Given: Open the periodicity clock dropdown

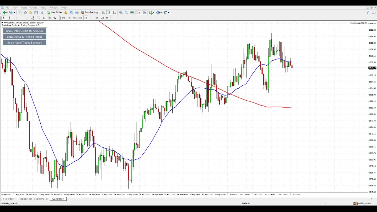Looking at the screenshot, I should pos(161,13).
